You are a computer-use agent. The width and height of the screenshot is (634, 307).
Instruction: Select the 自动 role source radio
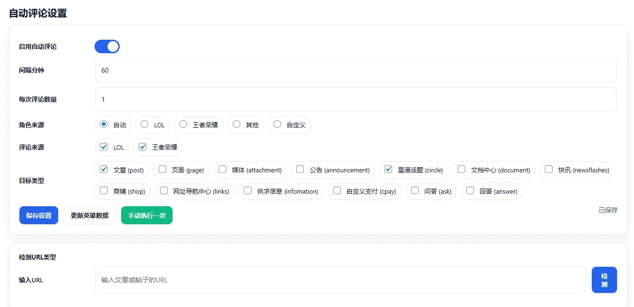[x=104, y=124]
